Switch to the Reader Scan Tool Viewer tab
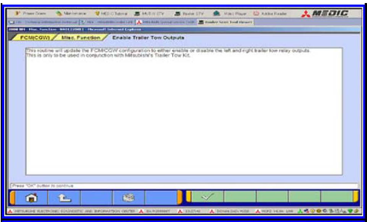The width and height of the screenshot is (367, 222). [x=226, y=22]
